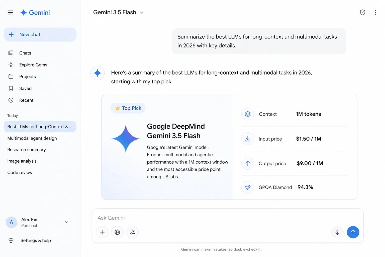Click the '$9.00 / 1M' value
Image resolution: width=385 pixels, height=257 pixels.
310,163
